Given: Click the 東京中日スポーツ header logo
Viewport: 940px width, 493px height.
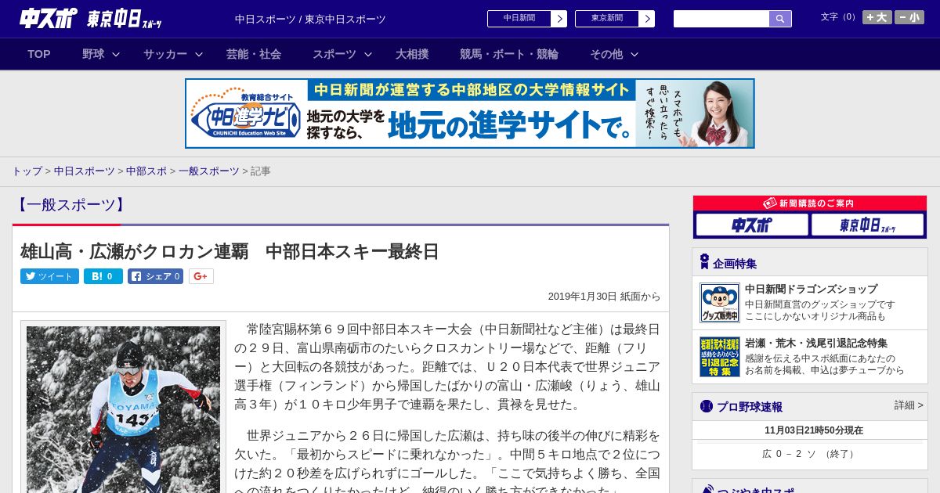Looking at the screenshot, I should (124, 19).
